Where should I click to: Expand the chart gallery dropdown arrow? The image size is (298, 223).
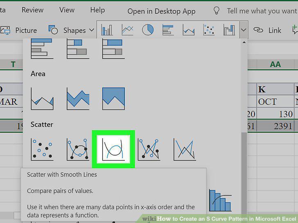[x=244, y=30]
